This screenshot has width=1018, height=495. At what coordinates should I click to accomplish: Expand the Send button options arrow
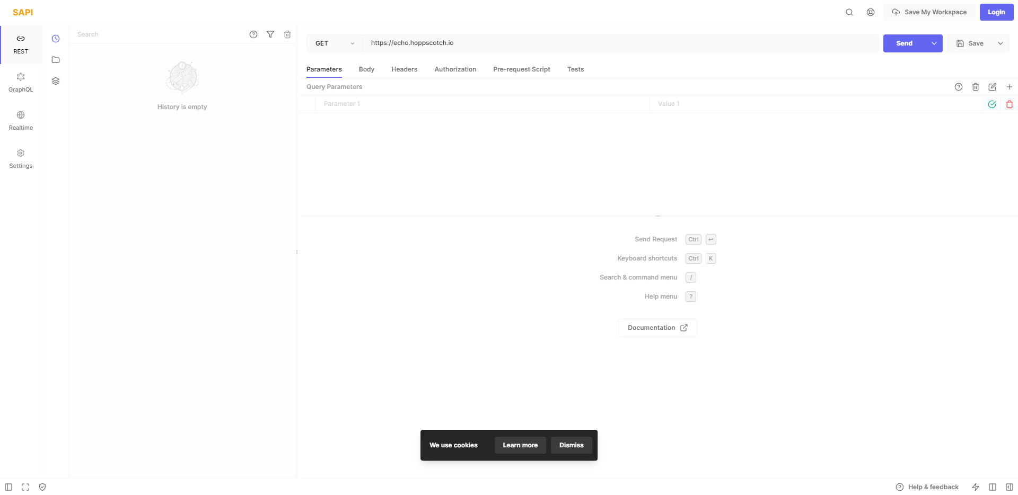[934, 43]
